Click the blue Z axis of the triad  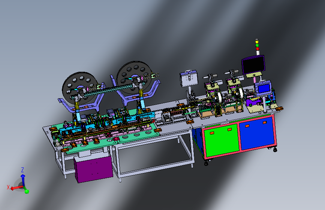[23, 180]
